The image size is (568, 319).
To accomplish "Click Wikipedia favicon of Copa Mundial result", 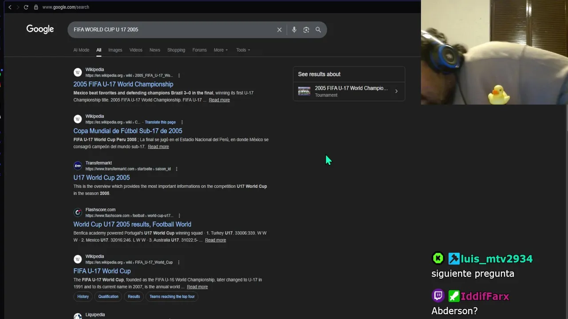I will pyautogui.click(x=78, y=119).
